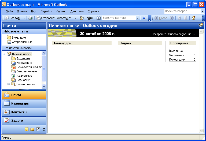Screen dimensions: 206x141
Task: Click the Refresh icon in web toolbar
Action: click(185, 18)
